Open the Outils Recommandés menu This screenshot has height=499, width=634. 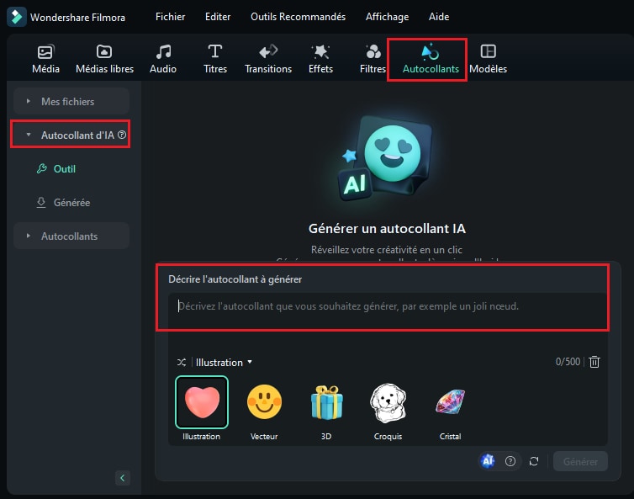click(x=298, y=17)
